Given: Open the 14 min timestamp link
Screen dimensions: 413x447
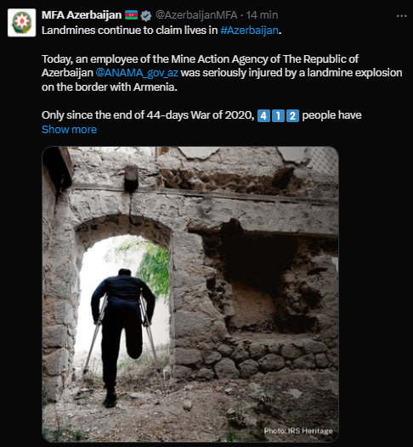Looking at the screenshot, I should 262,15.
